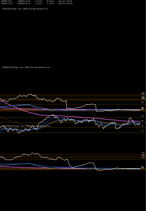Click the open price 'O:' value

coord(38,1)
